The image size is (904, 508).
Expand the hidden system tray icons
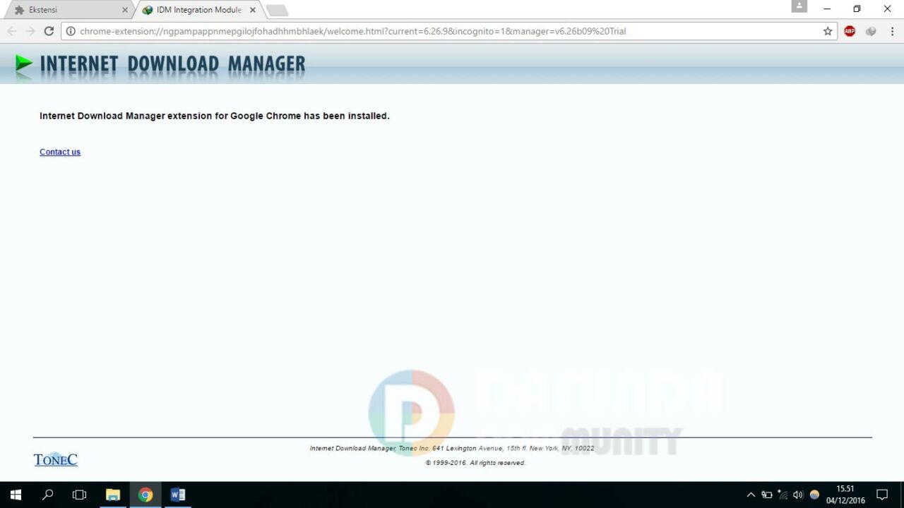[751, 495]
